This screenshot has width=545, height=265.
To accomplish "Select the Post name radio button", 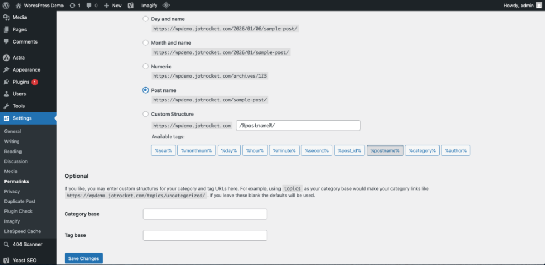I will tap(146, 90).
